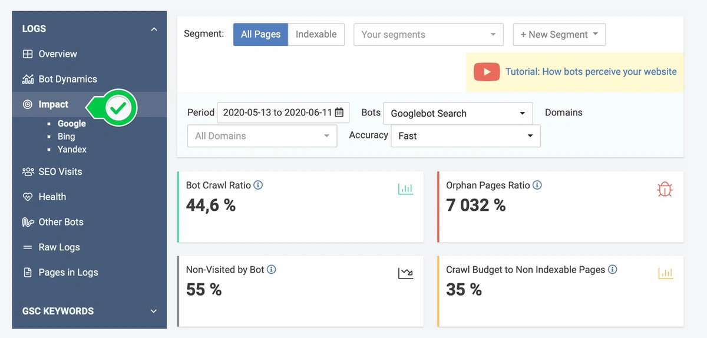Viewport: 707px width, 338px height.
Task: Open the info tooltip next to Bot Crawl Ratio
Action: point(257,185)
